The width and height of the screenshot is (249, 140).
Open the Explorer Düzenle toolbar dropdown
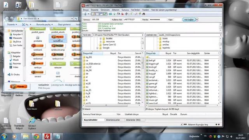[12, 24]
